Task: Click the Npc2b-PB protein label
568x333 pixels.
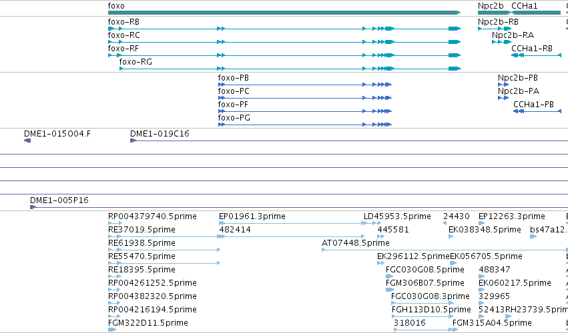Action: [518, 78]
